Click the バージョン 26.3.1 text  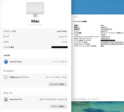(60, 62)
